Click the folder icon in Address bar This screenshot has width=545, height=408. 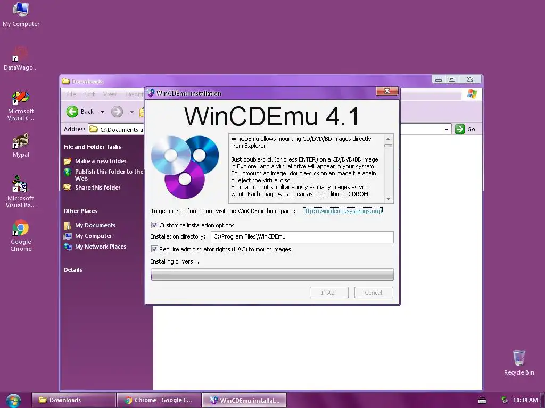pyautogui.click(x=94, y=129)
